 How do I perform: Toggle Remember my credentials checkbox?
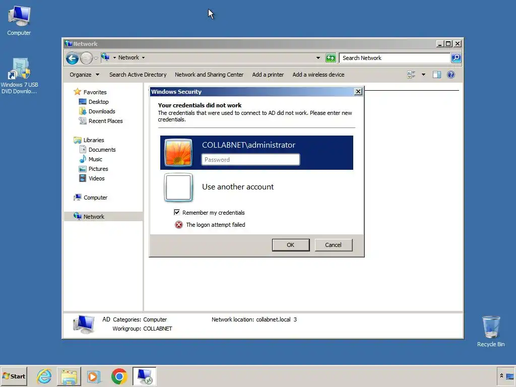(177, 212)
